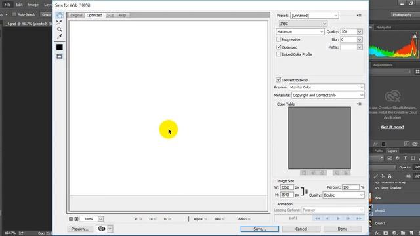Screen dimensions: 420x236
Task: Open the Preset dropdown
Action: (x=314, y=16)
